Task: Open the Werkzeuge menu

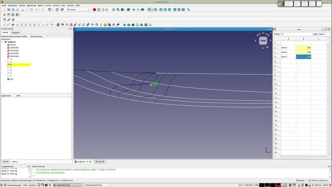Action: (x=32, y=5)
